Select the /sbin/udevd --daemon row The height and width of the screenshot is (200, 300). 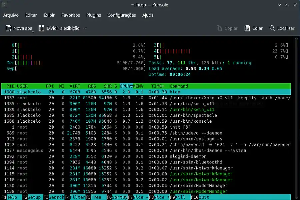tap(146, 133)
